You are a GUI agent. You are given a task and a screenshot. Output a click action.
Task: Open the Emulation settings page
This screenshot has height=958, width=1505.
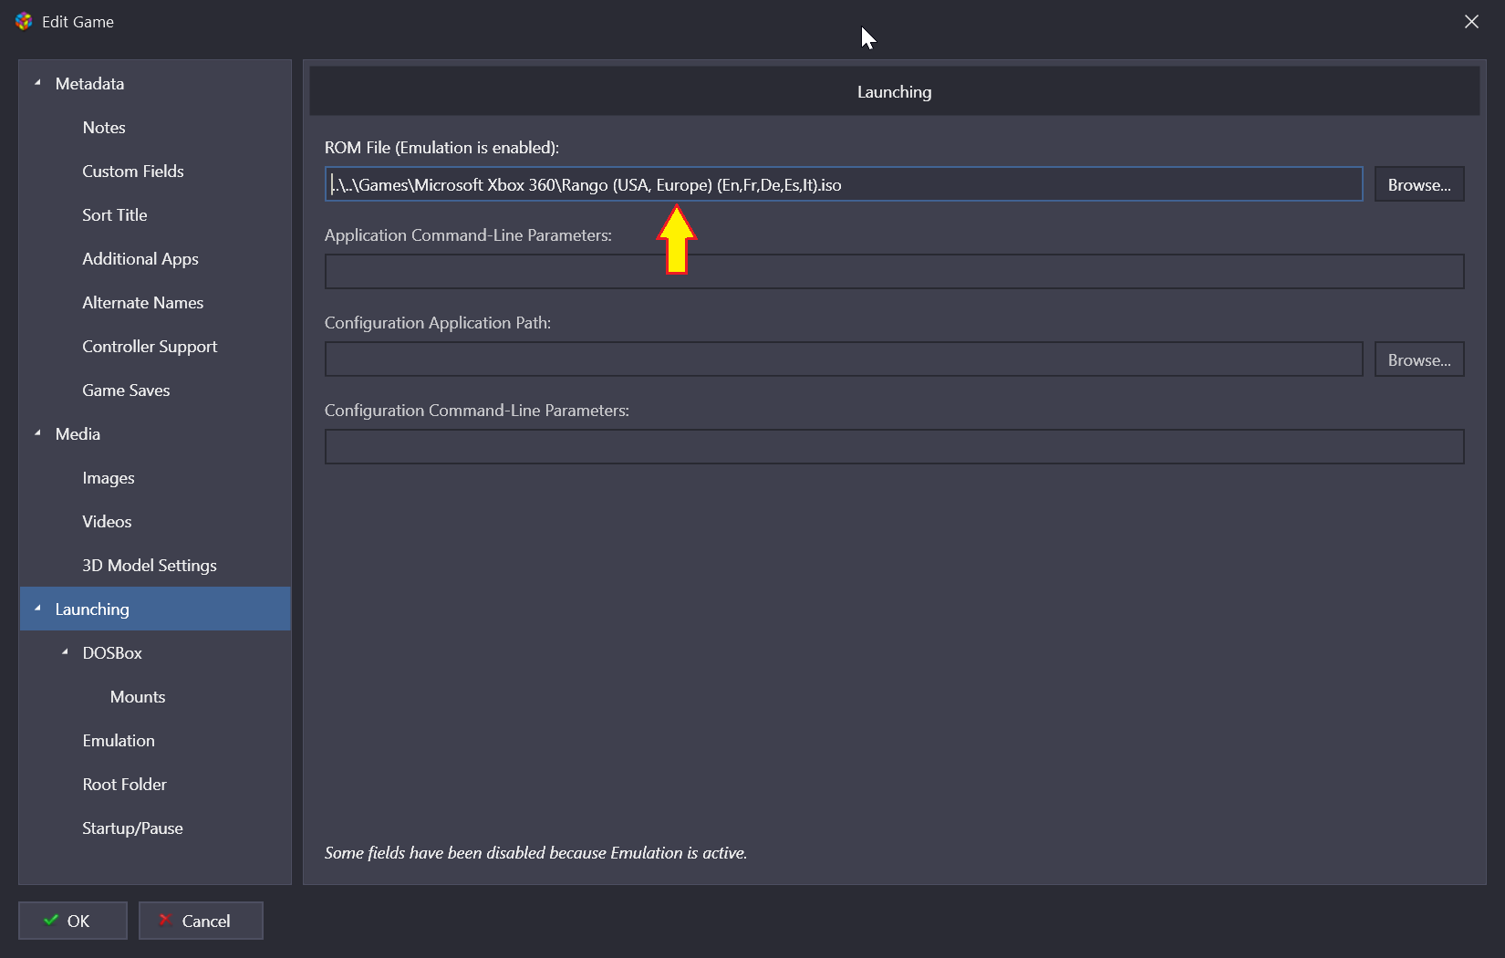tap(119, 741)
